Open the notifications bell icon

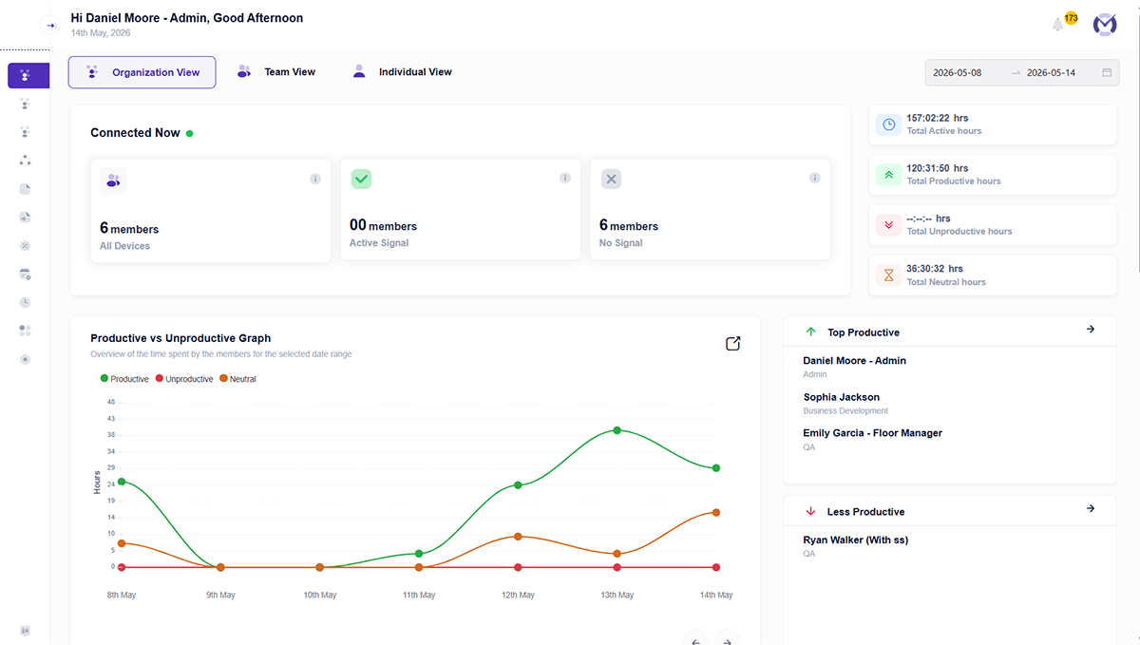(1057, 25)
